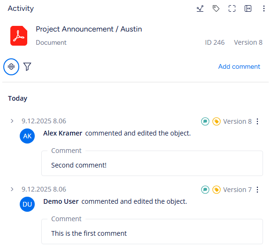Click the DU avatar for Demo User
Screen dimensions: 271x248
[x=27, y=204]
